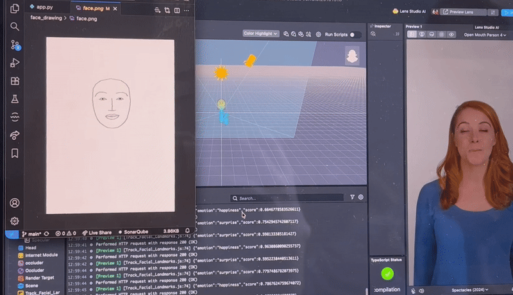
Task: Click the Snapchat ghost icon in the scene view
Action: (352, 56)
